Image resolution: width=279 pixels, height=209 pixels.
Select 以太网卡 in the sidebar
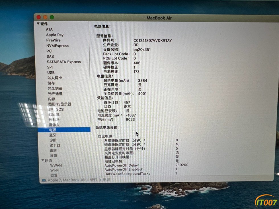[x=55, y=78]
